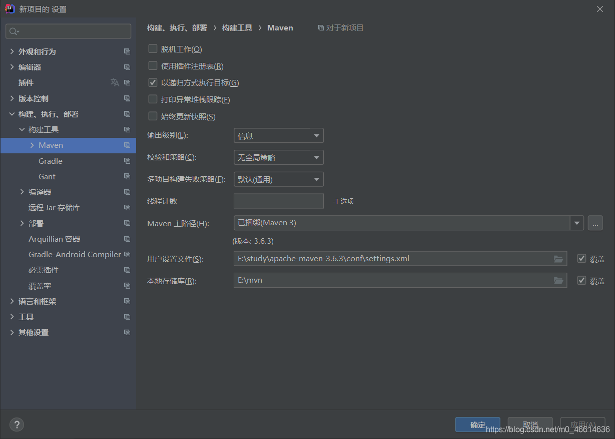Viewport: 615px width, 439px height.
Task: Open 插件 settings page
Action: (x=26, y=83)
